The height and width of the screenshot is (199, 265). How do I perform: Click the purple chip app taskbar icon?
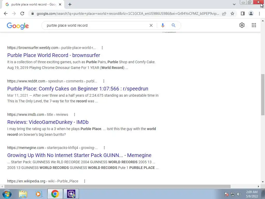click(x=71, y=194)
